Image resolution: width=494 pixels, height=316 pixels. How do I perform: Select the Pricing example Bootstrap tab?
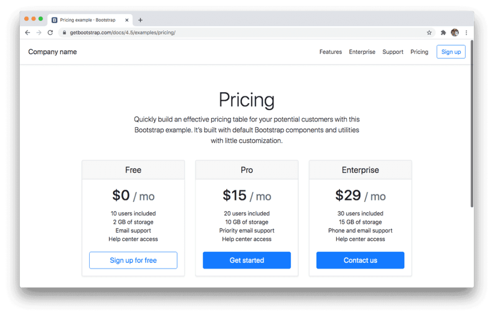pos(88,20)
